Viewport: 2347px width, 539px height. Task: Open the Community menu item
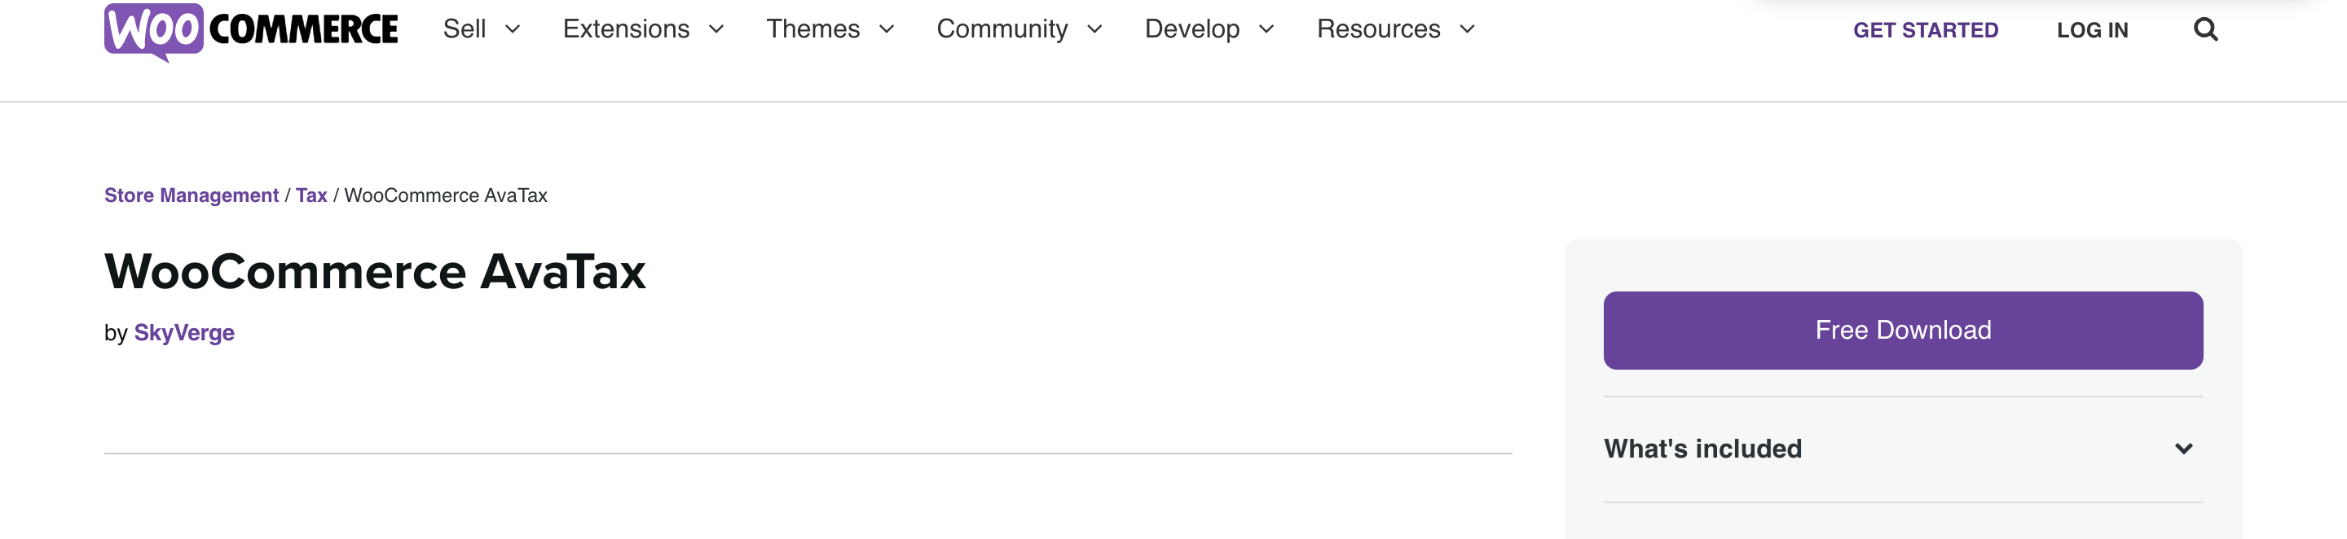click(x=1002, y=29)
